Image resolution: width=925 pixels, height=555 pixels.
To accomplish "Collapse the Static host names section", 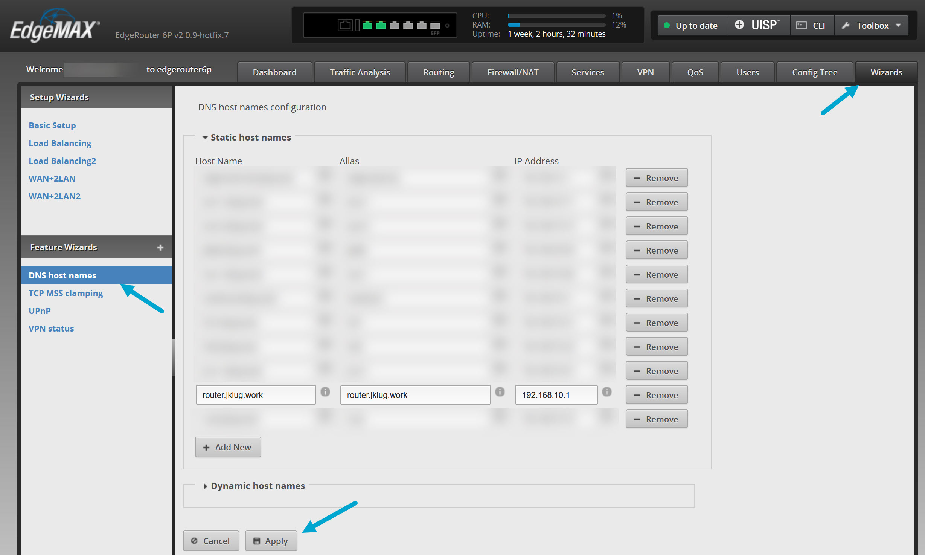I will (x=205, y=138).
